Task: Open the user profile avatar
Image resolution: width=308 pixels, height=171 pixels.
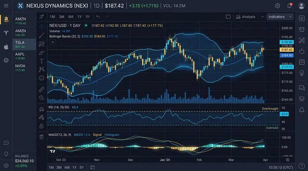Action: click(301, 6)
